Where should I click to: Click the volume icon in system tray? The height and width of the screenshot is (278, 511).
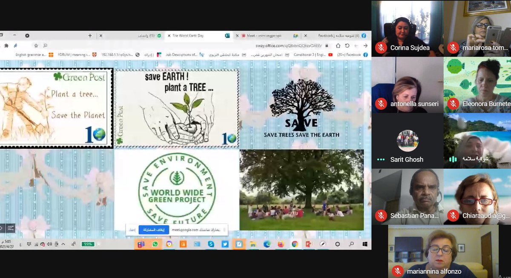[x=50, y=244]
